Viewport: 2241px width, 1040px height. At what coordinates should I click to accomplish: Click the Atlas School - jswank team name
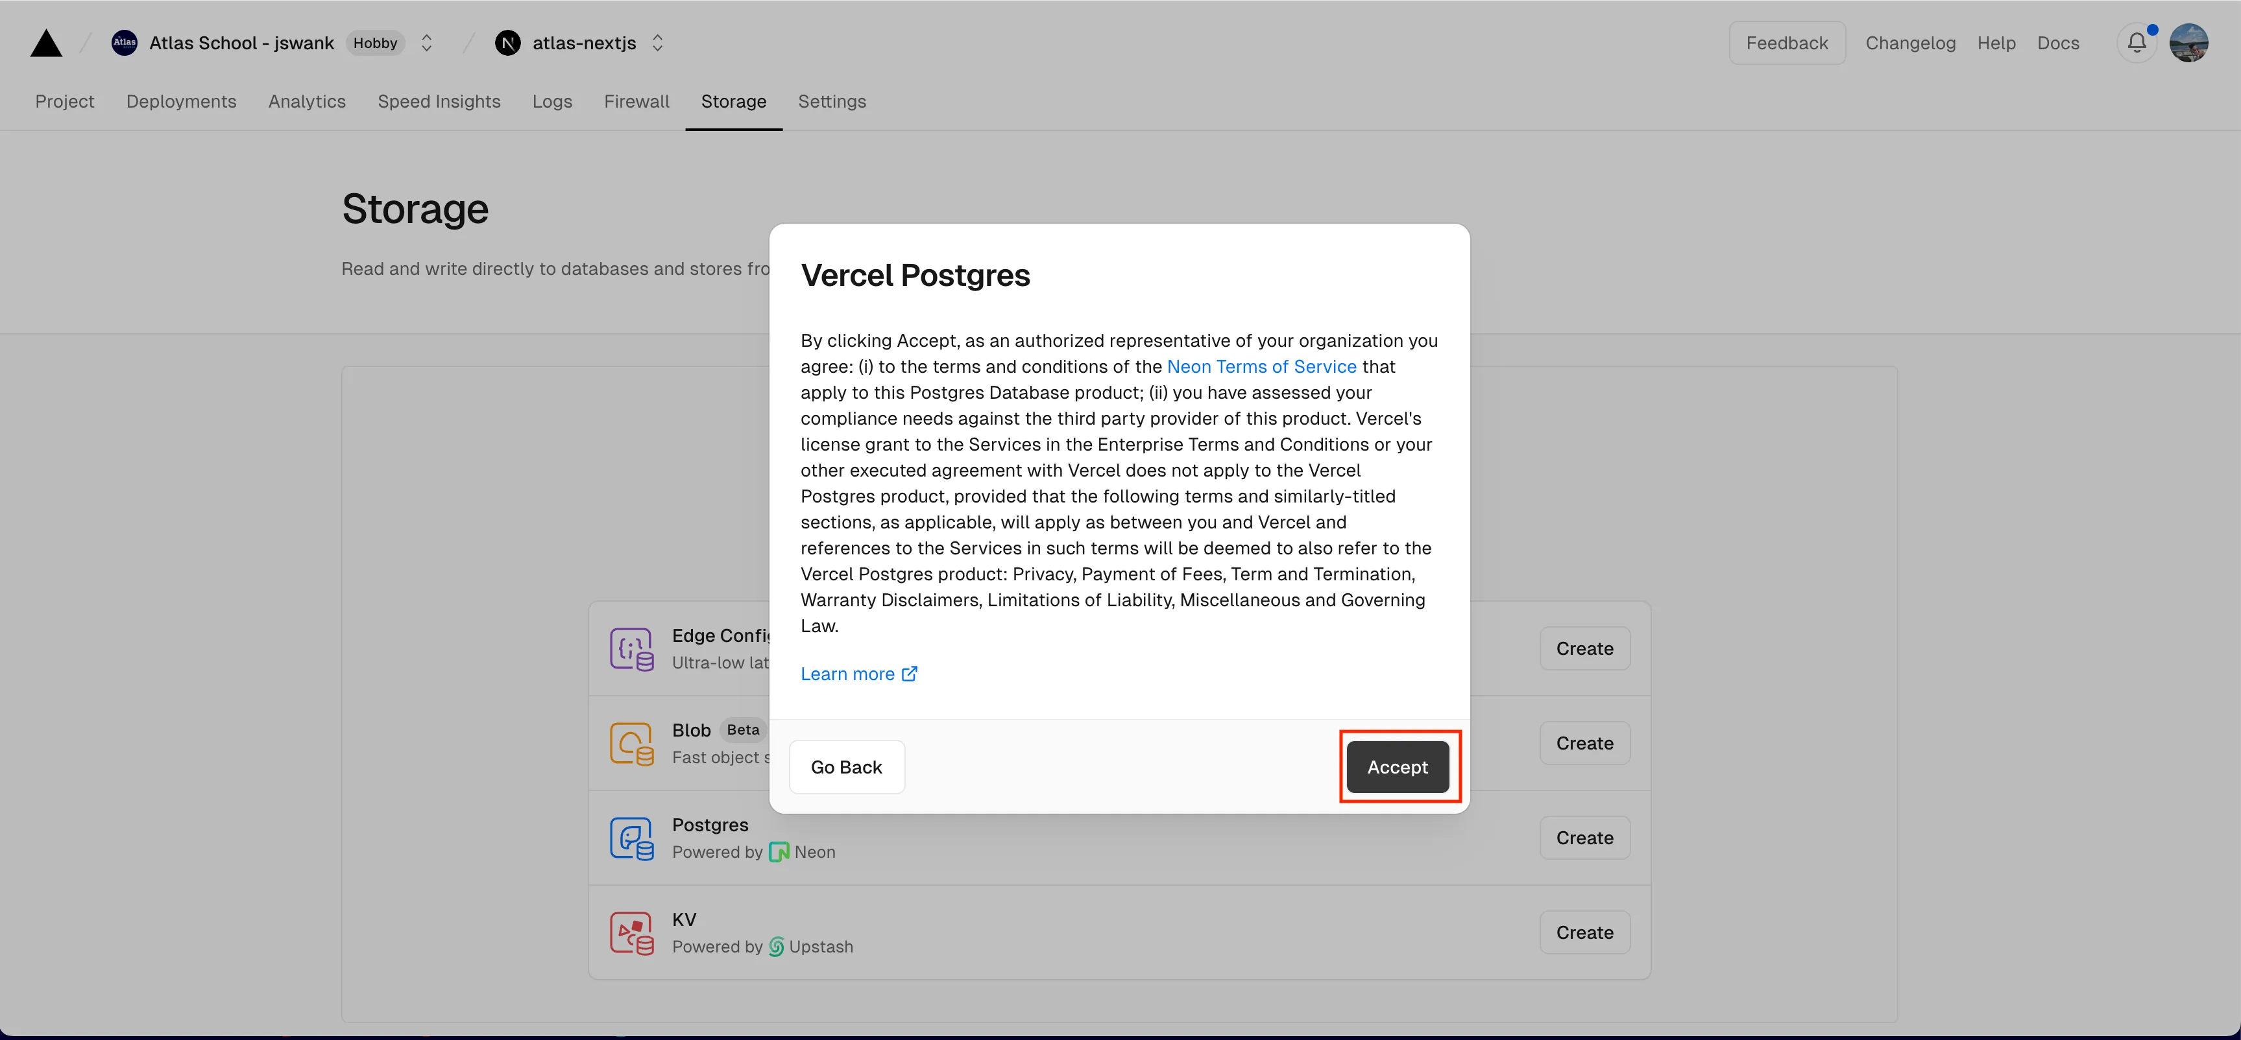(x=242, y=43)
